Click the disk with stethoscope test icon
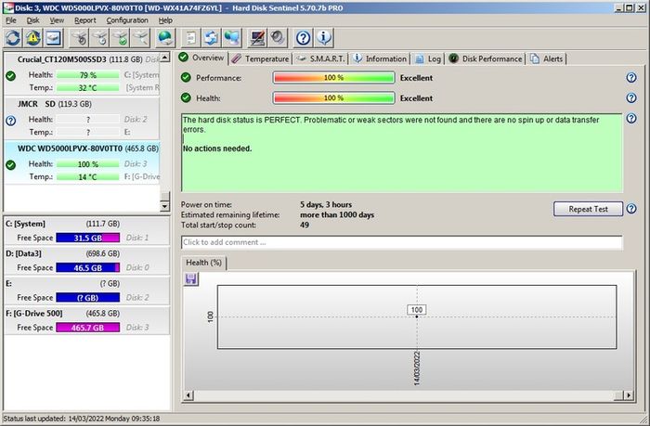The height and width of the screenshot is (426, 650). tap(79, 38)
